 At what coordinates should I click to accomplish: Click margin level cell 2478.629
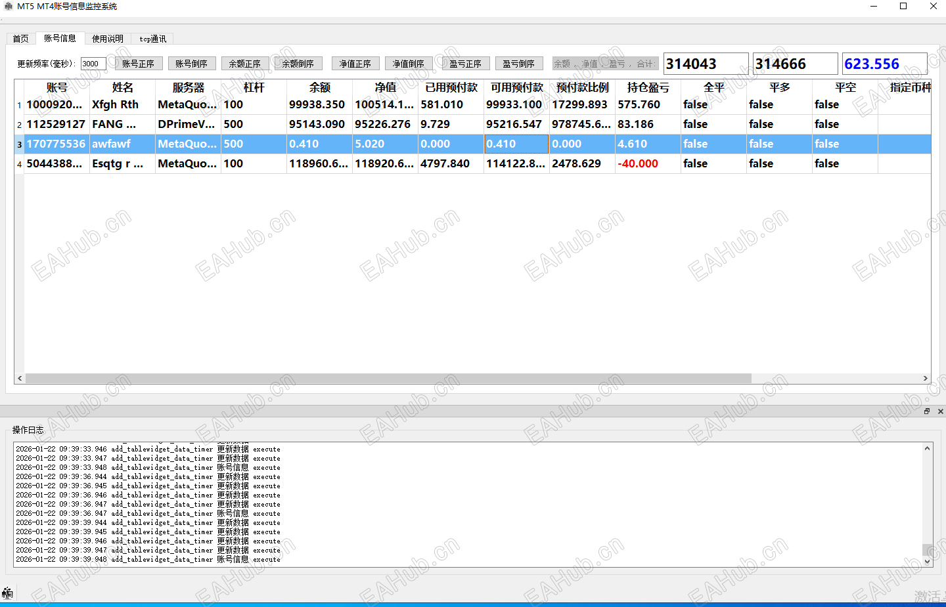pos(583,164)
